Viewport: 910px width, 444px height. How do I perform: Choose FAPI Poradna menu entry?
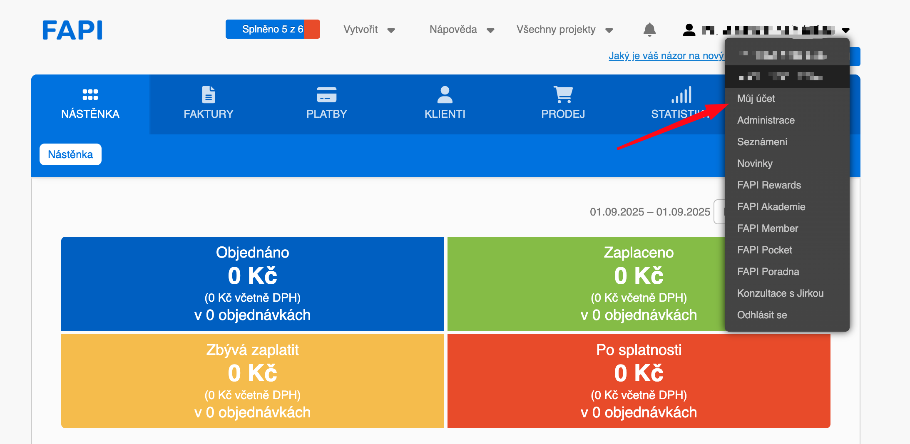tap(787, 272)
